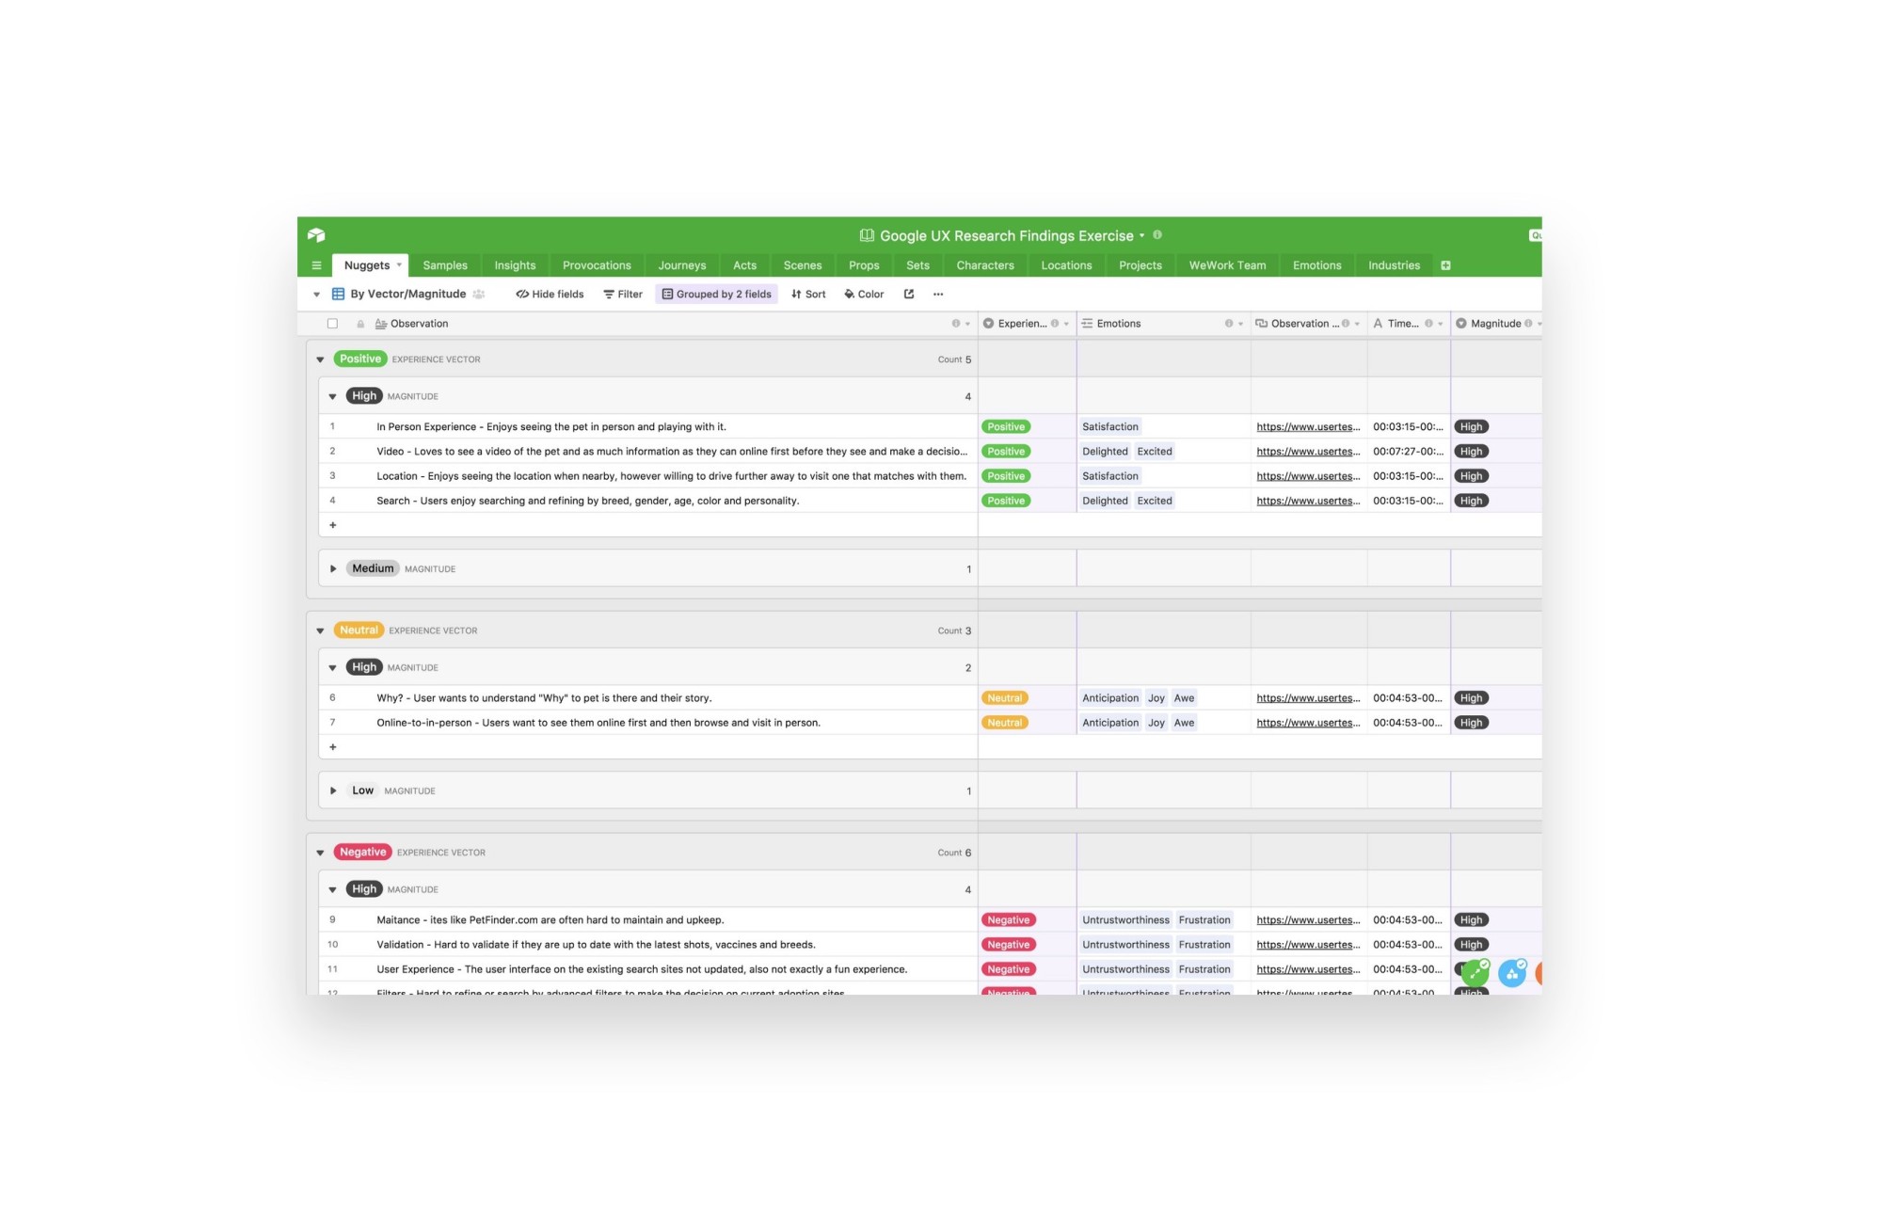Open the three-dot more options menu
The height and width of the screenshot is (1213, 1882).
pyautogui.click(x=938, y=295)
